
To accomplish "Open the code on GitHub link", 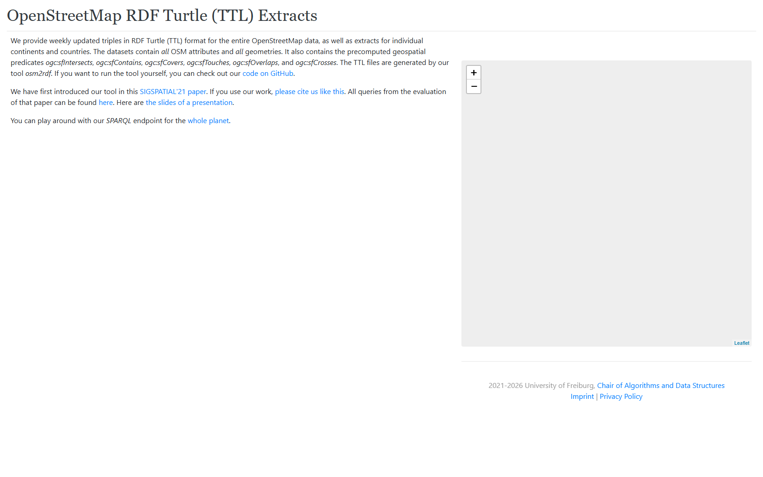I will [x=268, y=74].
